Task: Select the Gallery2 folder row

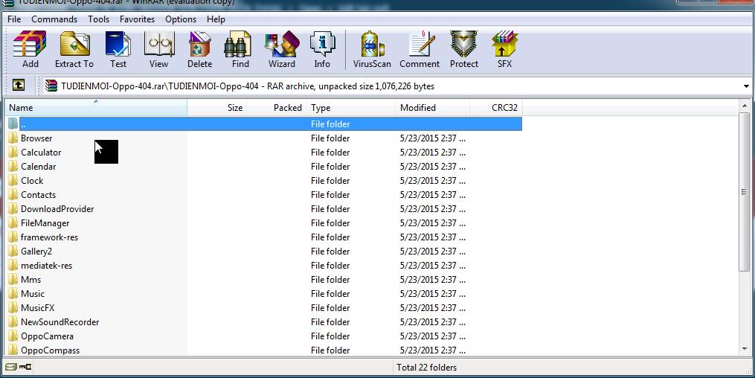Action: tap(263, 251)
